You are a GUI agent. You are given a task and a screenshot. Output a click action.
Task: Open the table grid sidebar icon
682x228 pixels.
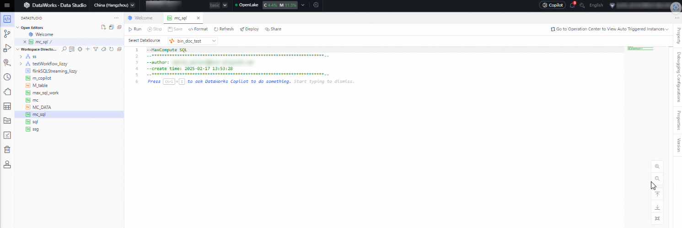pyautogui.click(x=7, y=106)
